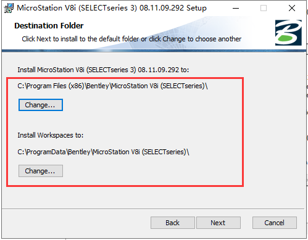The width and height of the screenshot is (308, 240).
Task: Click the separator line above the Back button
Action: tap(153, 209)
